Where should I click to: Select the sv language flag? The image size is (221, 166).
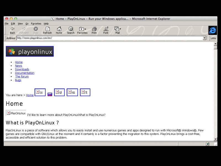40,92
